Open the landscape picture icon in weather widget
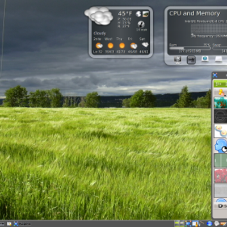The width and height of the screenshot is (227, 227). click(x=145, y=14)
